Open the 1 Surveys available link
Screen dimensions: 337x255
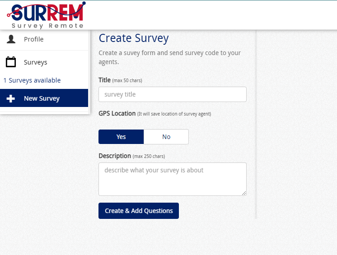32,80
